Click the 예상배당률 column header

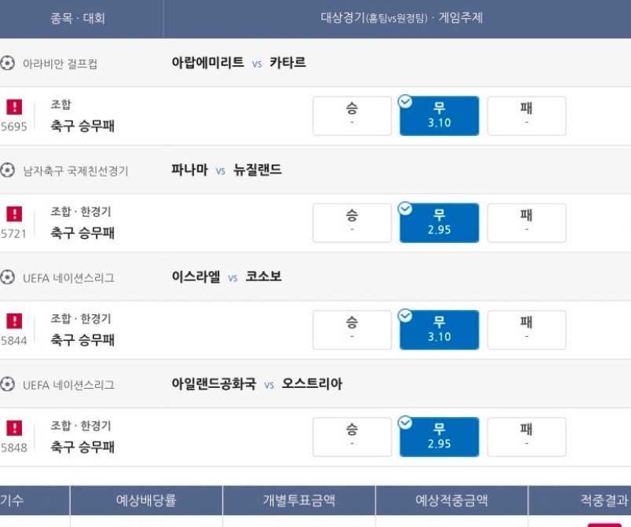(x=146, y=500)
